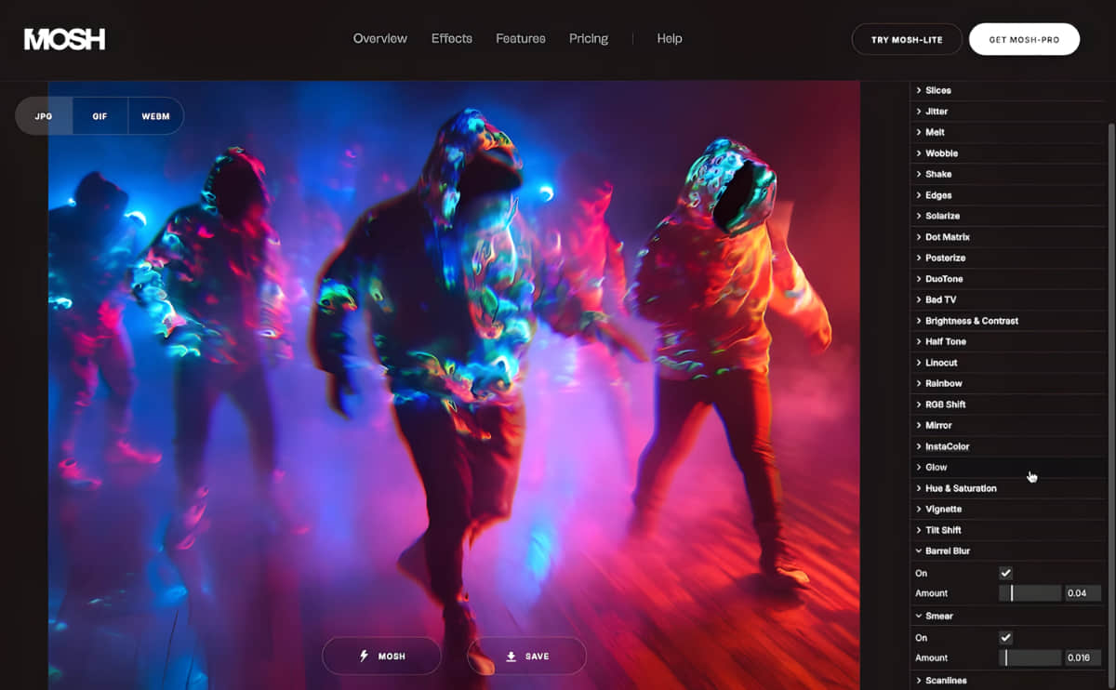Adjust the Barrel Blur Amount slider

coord(1012,593)
